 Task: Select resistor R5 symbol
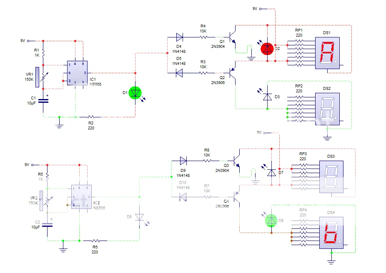[47, 177]
